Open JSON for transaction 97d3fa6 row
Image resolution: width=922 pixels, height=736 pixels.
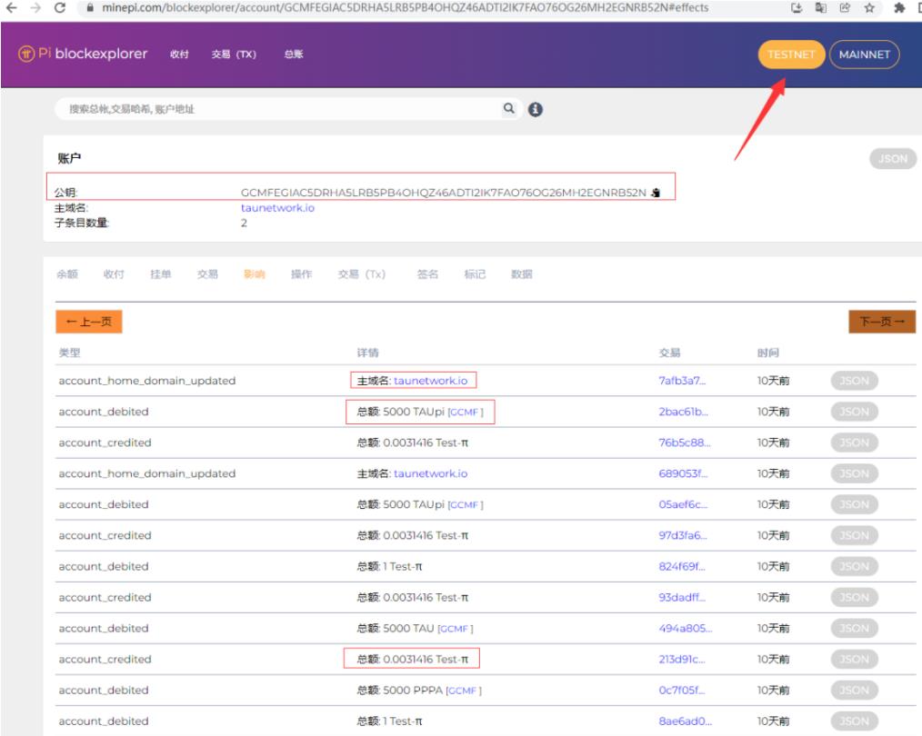855,535
